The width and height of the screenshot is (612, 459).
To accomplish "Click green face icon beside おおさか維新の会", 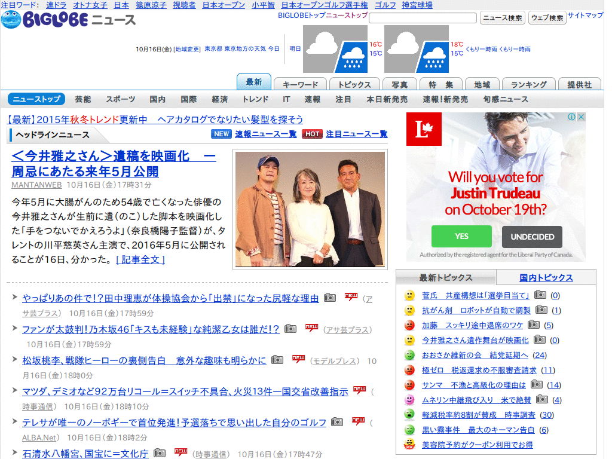I will coord(409,355).
